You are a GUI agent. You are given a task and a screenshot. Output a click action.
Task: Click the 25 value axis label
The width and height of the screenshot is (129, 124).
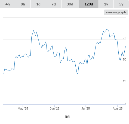tap(125, 81)
